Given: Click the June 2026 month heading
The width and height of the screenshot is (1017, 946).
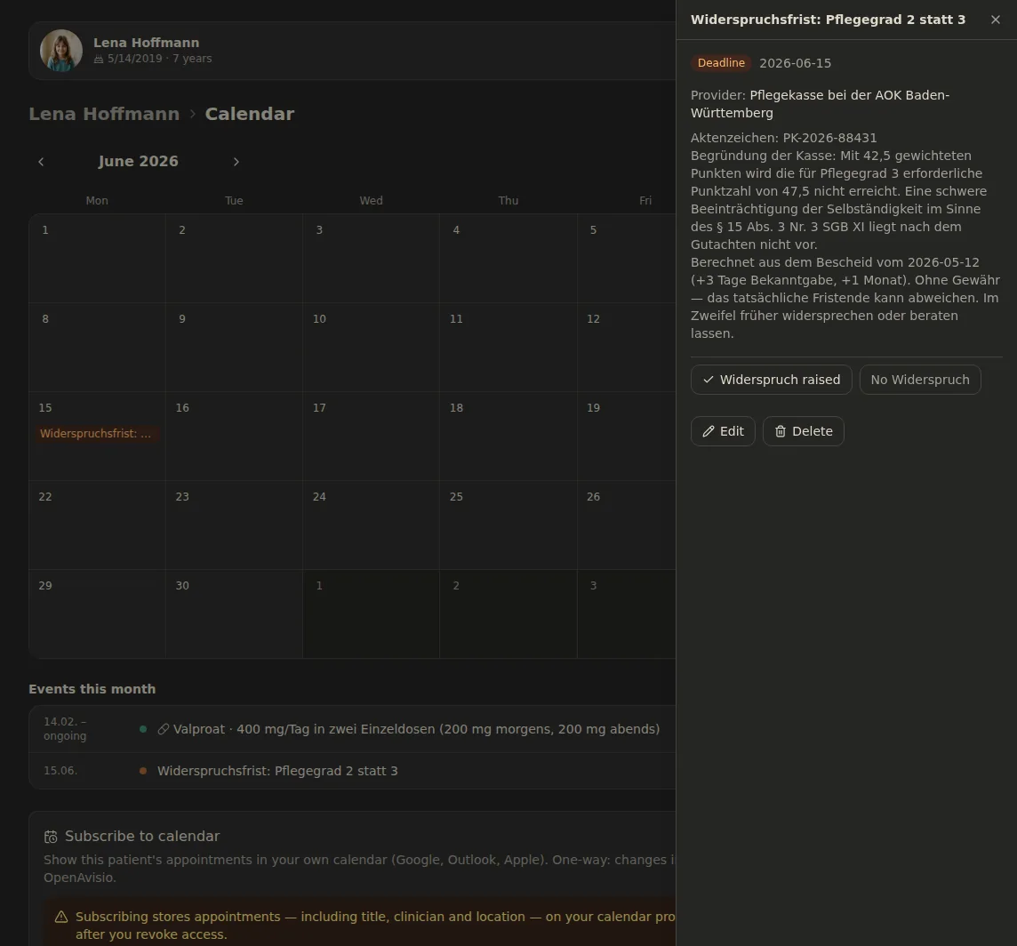Looking at the screenshot, I should [138, 162].
